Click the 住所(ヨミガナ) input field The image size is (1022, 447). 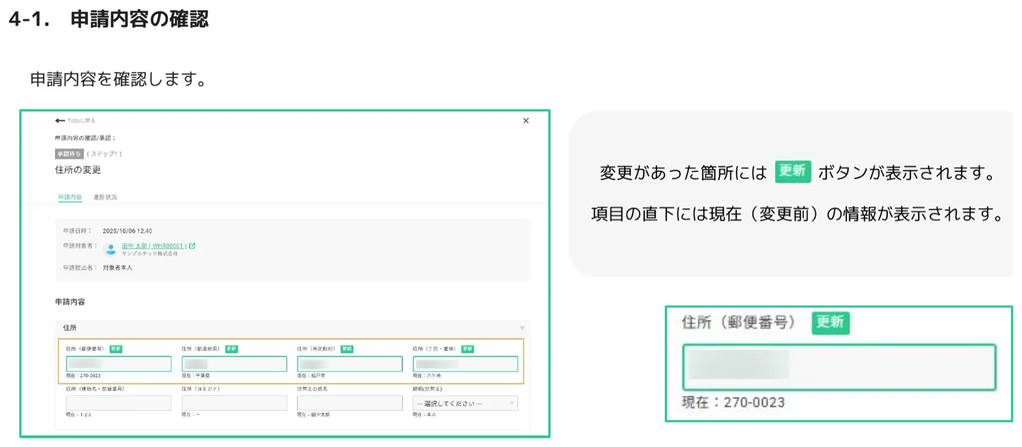pyautogui.click(x=234, y=403)
